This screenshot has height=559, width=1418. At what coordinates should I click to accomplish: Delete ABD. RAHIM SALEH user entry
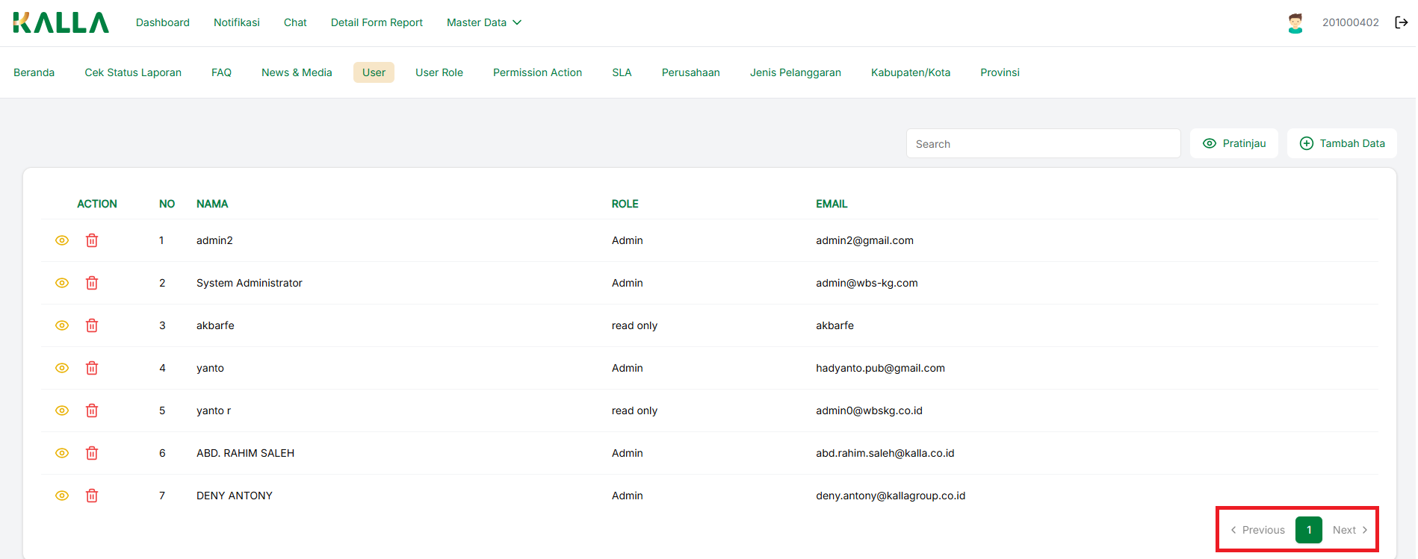pyautogui.click(x=92, y=453)
